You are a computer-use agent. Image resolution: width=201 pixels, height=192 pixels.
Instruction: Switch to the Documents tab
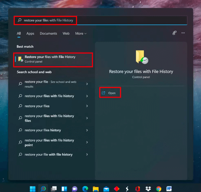click(x=48, y=33)
